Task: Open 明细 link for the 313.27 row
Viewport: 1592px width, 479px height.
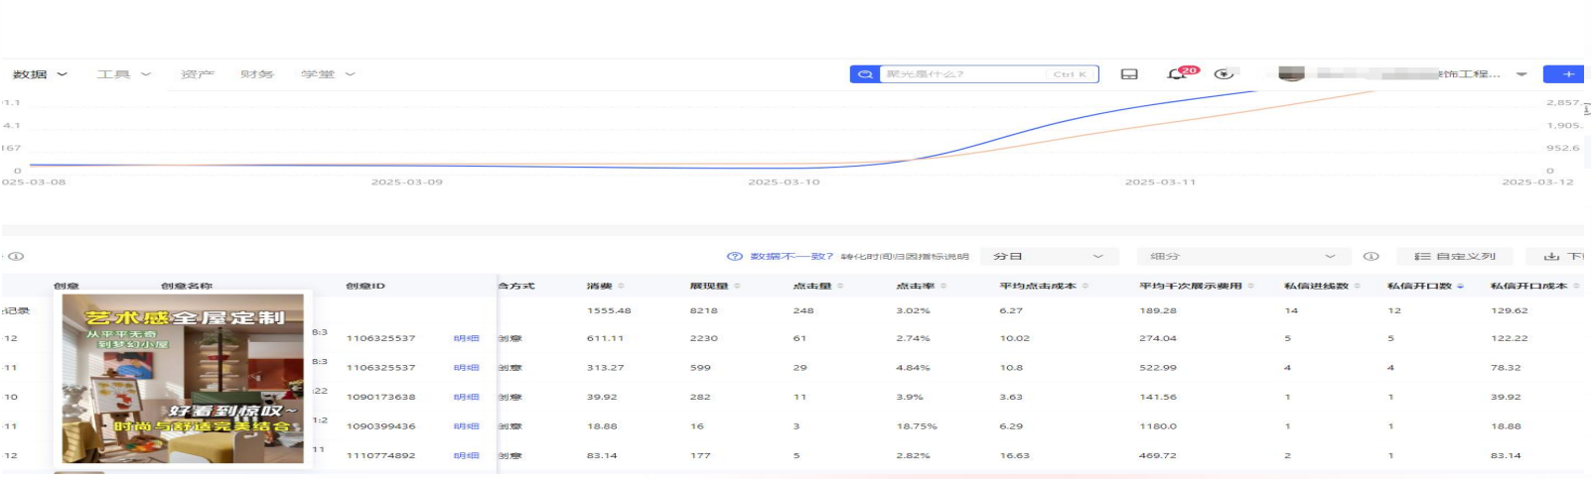Action: coord(466,367)
